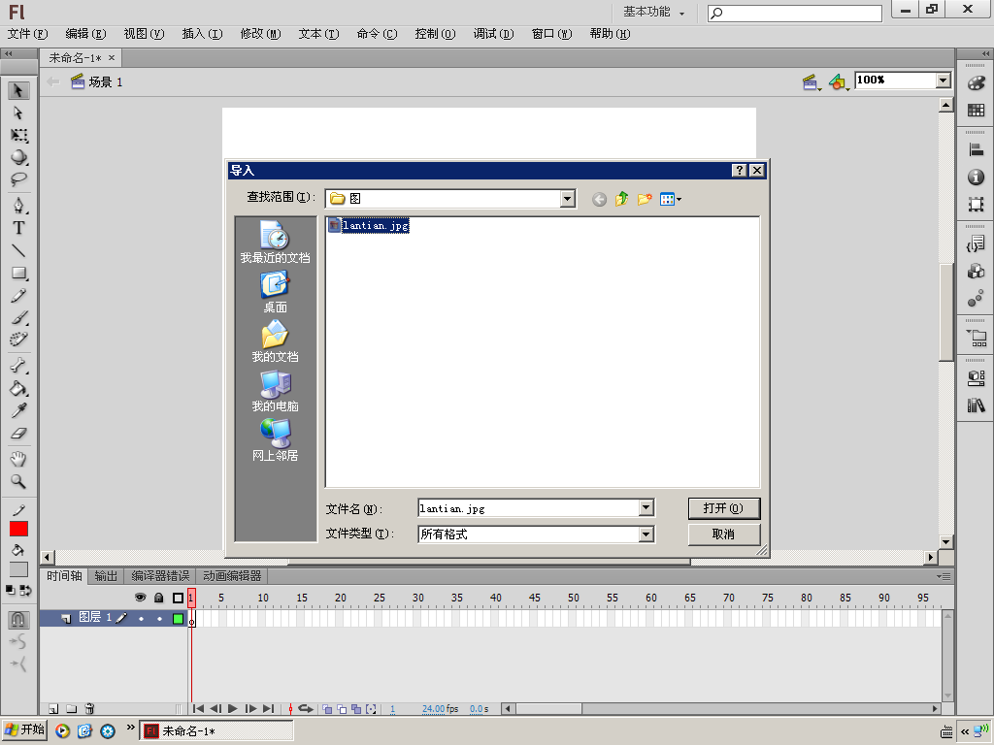
Task: Open the Info panel icon
Action: [x=977, y=177]
